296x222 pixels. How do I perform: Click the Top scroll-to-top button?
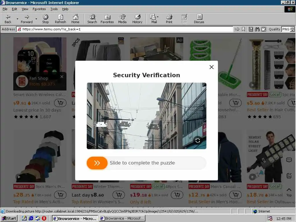(289, 192)
